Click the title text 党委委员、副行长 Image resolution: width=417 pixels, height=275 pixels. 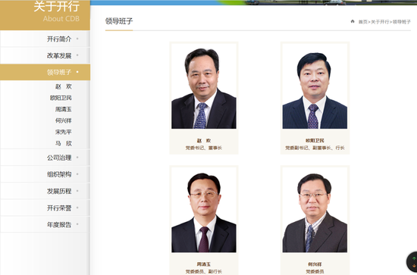204,271
